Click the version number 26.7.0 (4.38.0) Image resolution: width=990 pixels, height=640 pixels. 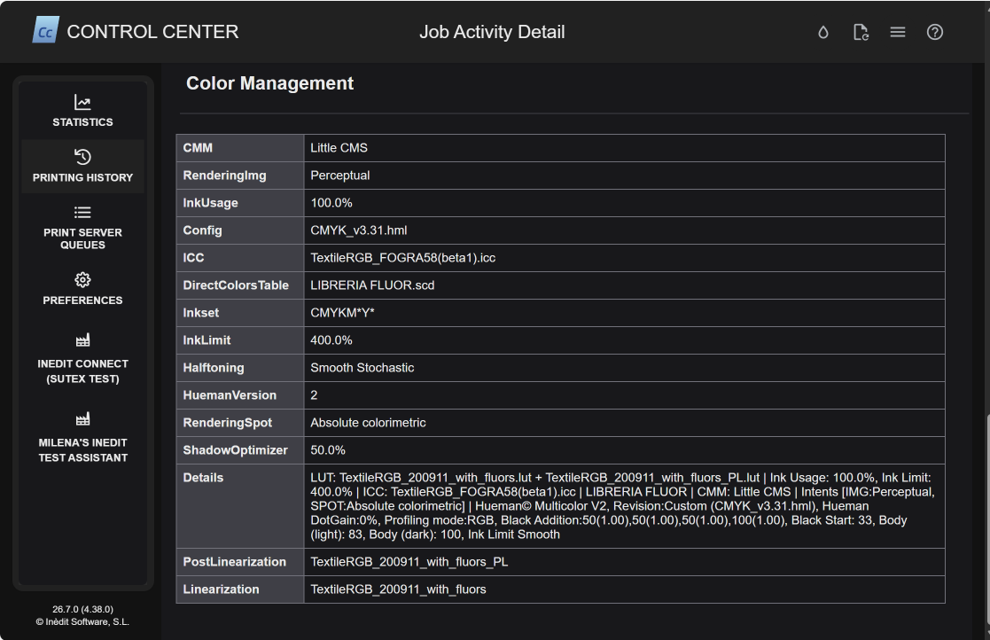point(82,609)
